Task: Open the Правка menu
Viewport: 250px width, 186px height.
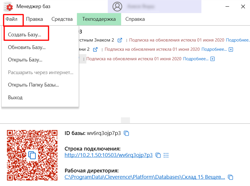Action: point(34,19)
